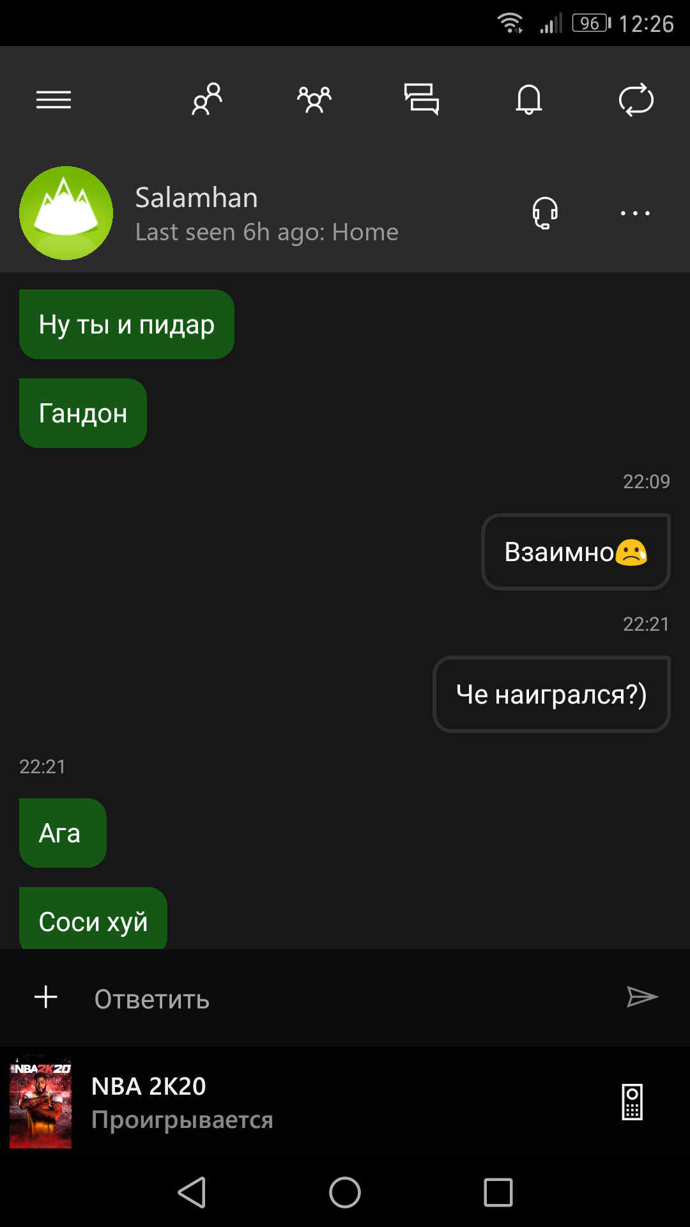Tap Android home circle button
The width and height of the screenshot is (690, 1227).
click(x=345, y=1192)
